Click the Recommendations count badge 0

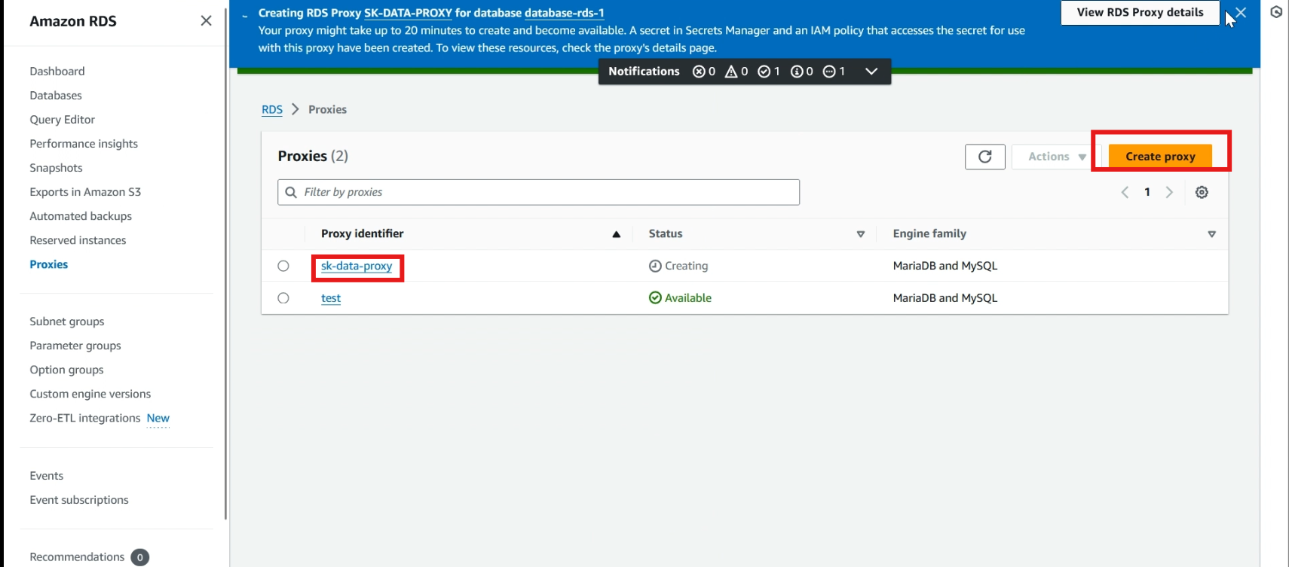[x=139, y=557]
